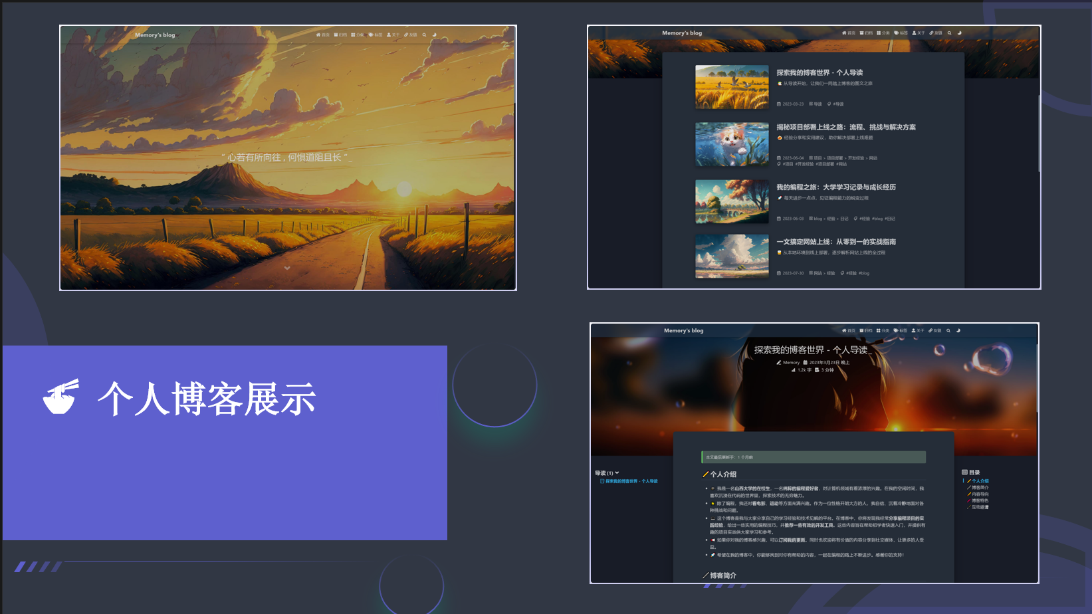The image size is (1092, 614).
Task: Open 关于 about nav in sunset hero screenshot
Action: pyautogui.click(x=393, y=35)
